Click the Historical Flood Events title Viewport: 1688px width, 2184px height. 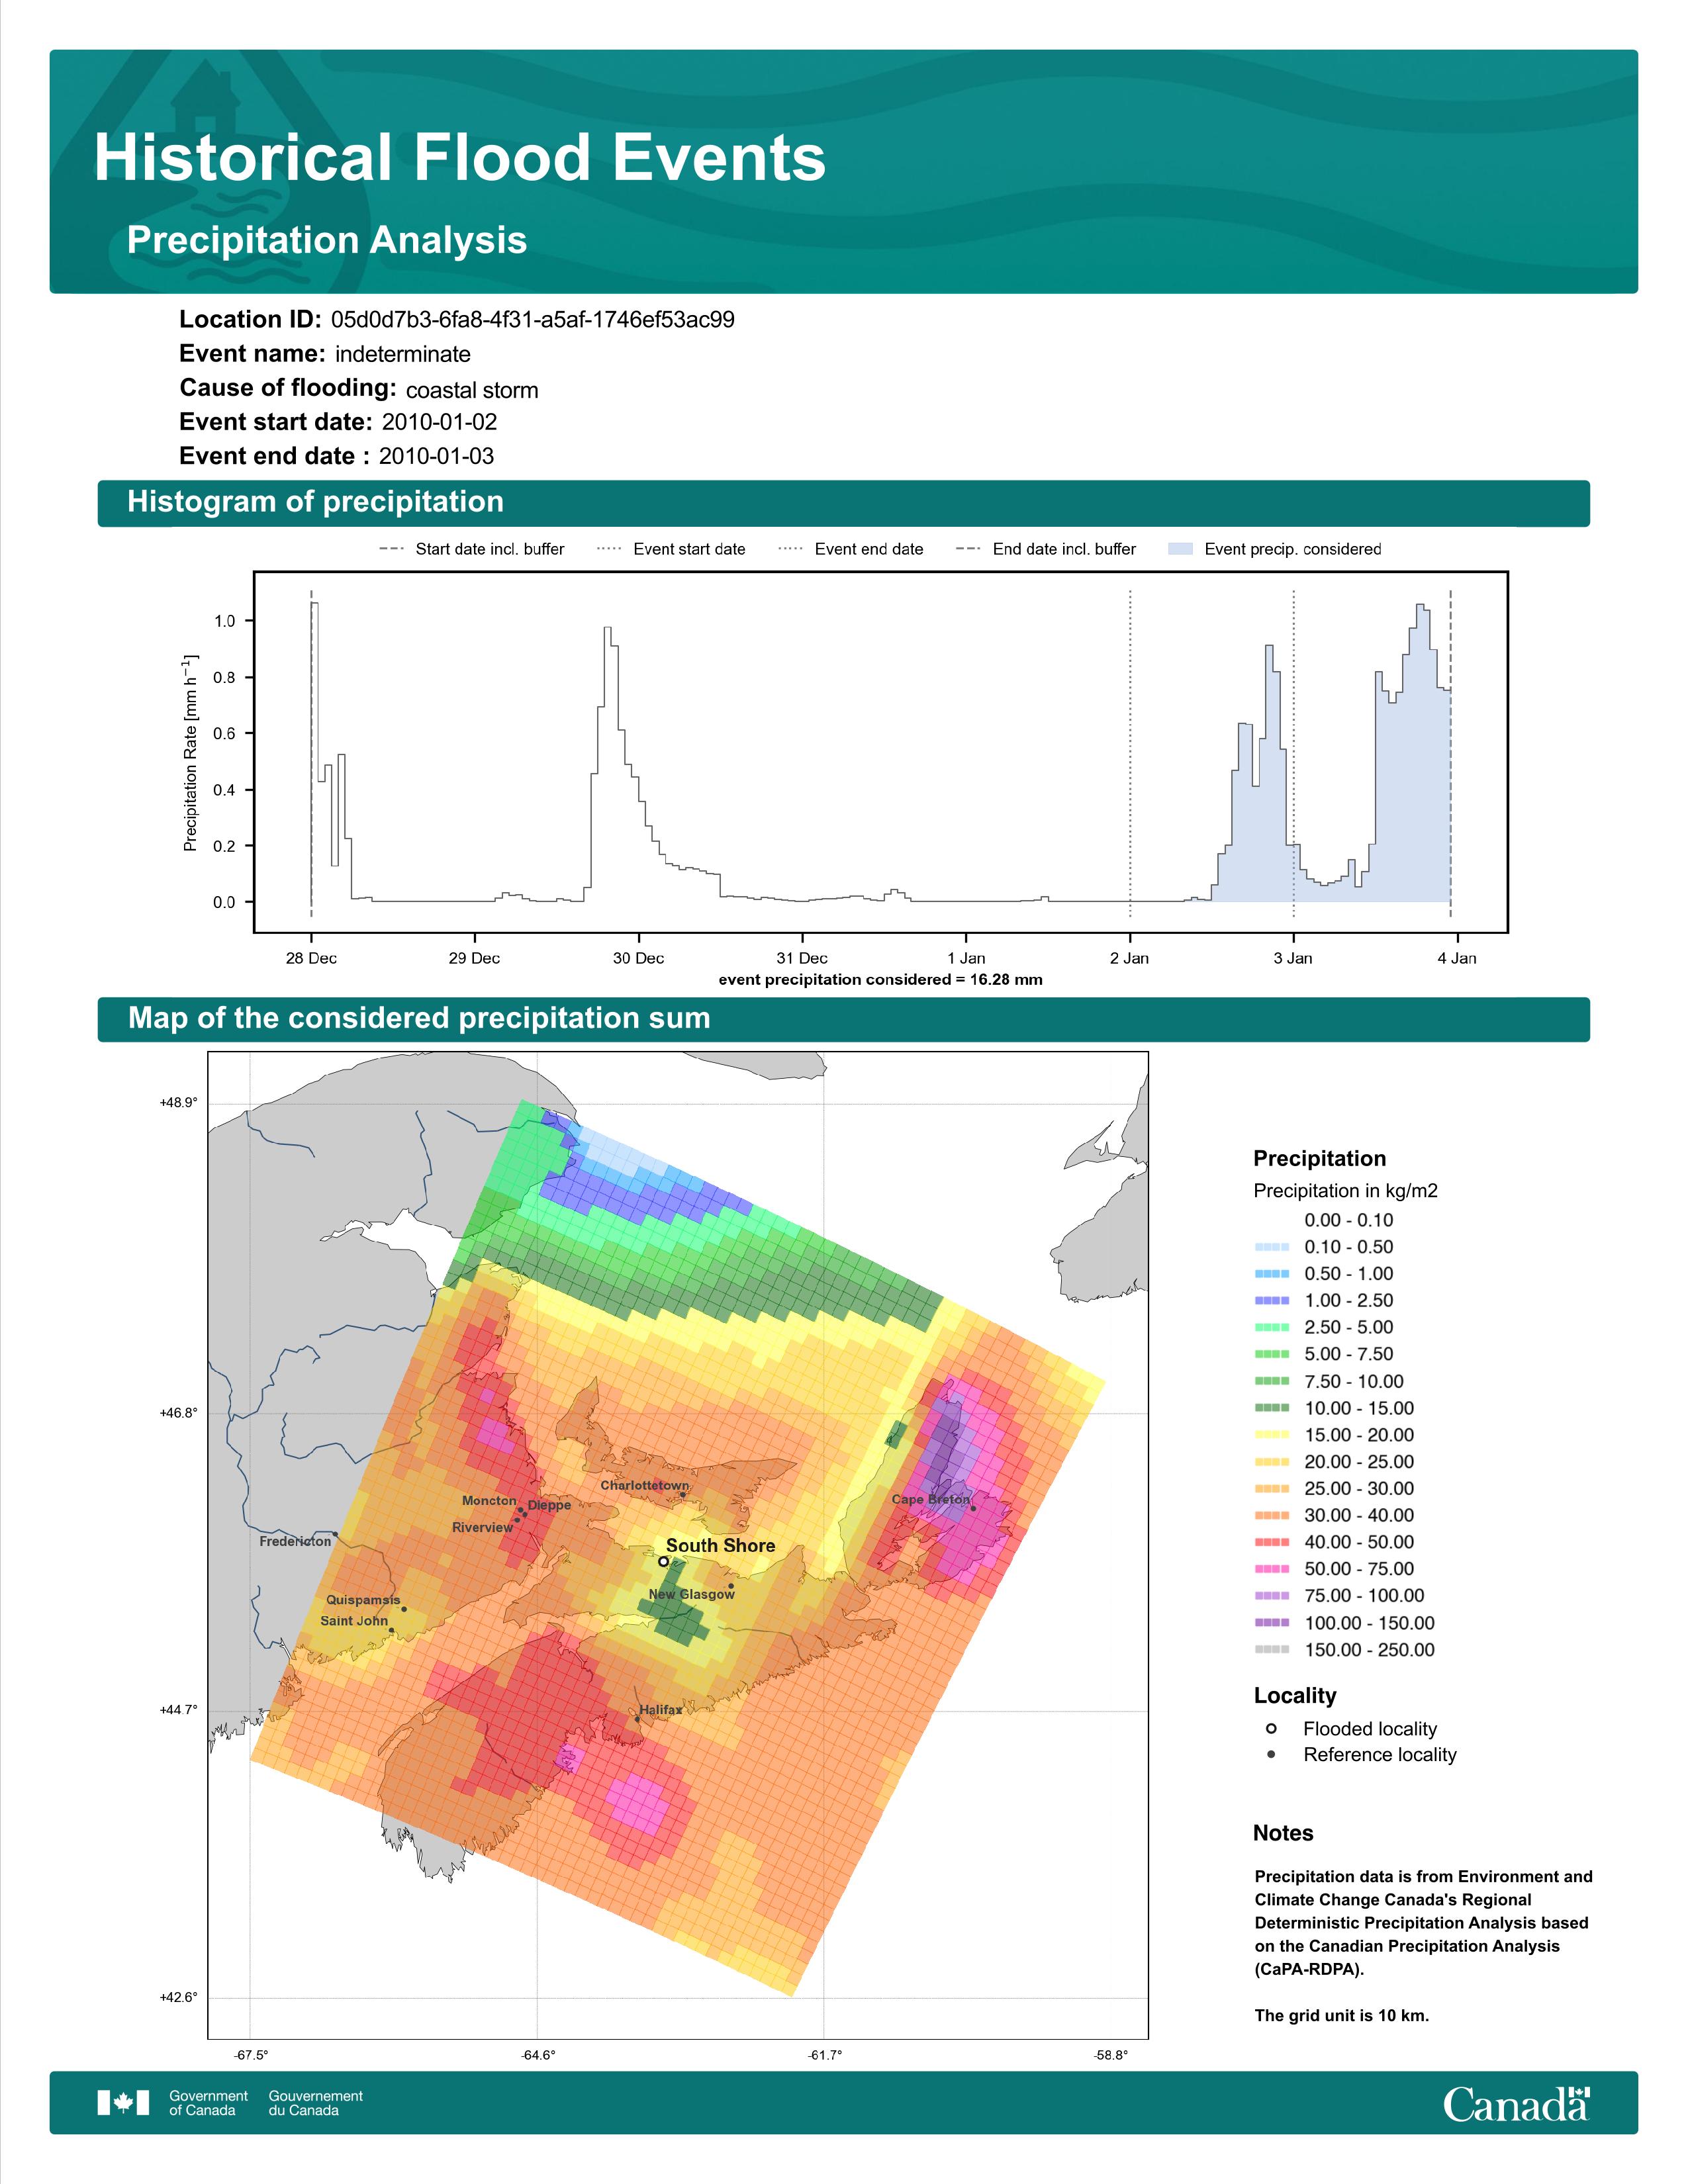coord(460,158)
